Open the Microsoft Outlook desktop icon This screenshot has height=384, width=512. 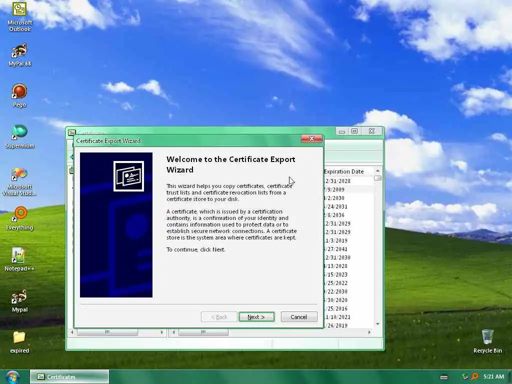19,16
